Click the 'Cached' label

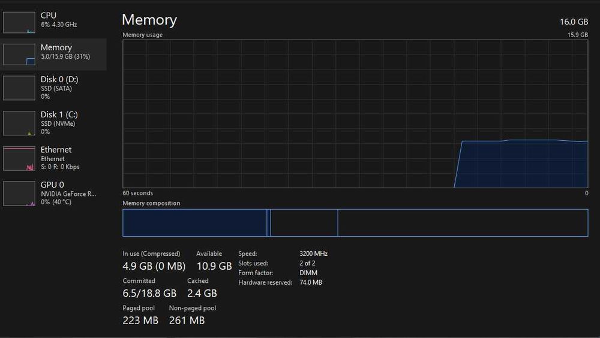[198, 280]
